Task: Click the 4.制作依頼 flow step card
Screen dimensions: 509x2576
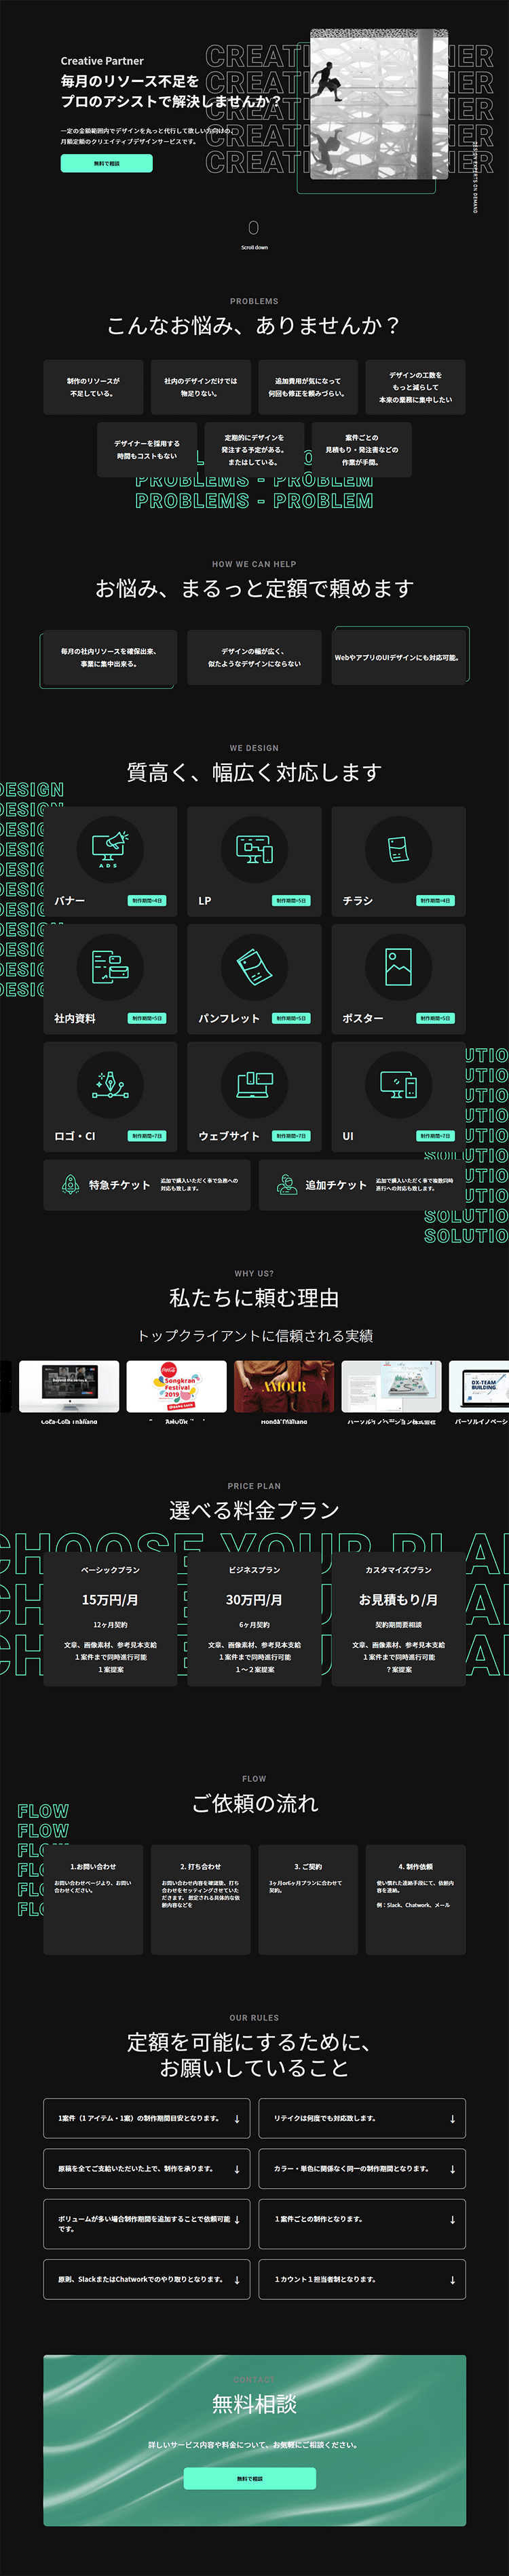Action: pyautogui.click(x=416, y=1899)
